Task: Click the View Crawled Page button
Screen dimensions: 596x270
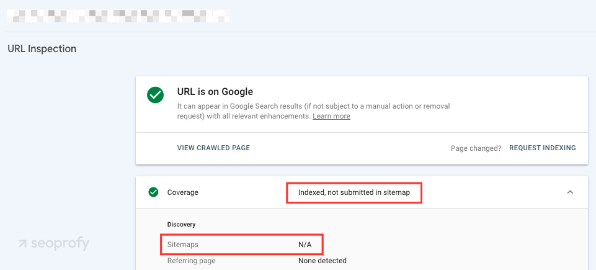Action: [x=213, y=148]
